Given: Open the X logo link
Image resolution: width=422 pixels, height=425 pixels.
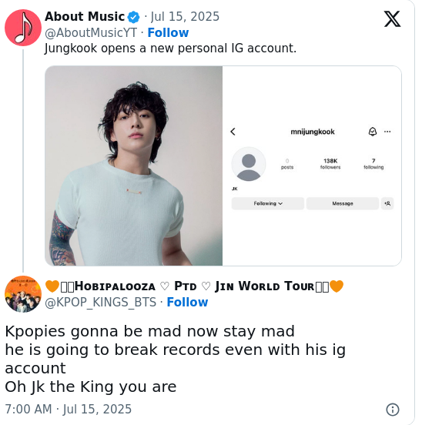Looking at the screenshot, I should pyautogui.click(x=392, y=19).
